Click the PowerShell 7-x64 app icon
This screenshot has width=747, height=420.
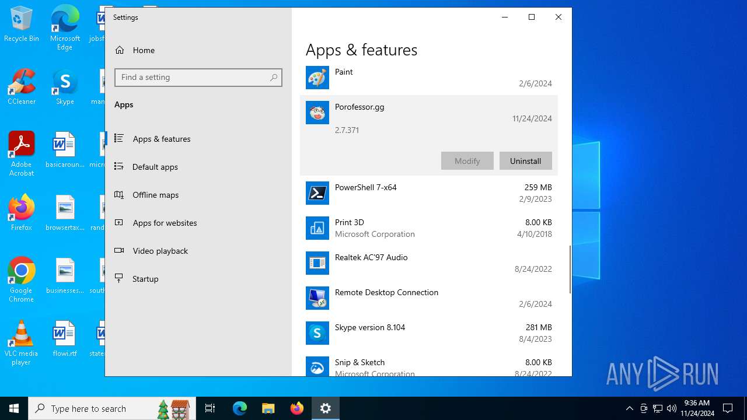317,193
